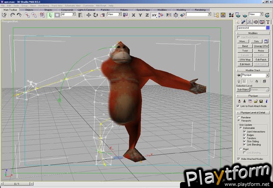Collapse the Physique rollout header
273x188 pixels.
(253, 96)
